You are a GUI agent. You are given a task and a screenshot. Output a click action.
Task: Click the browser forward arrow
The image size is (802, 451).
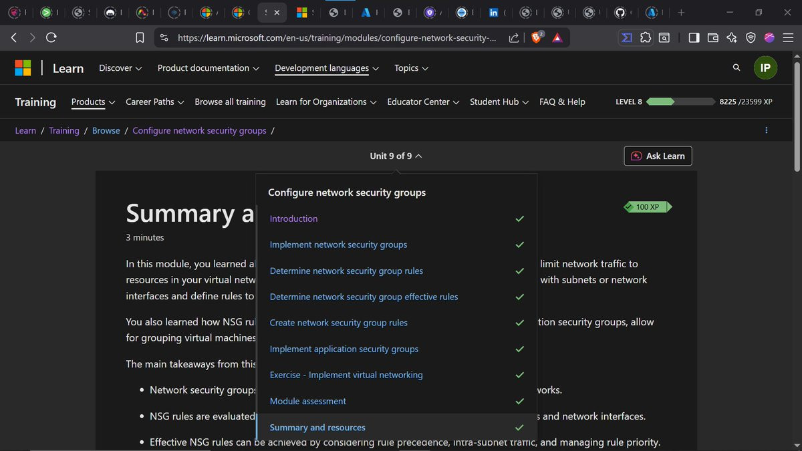[32, 38]
